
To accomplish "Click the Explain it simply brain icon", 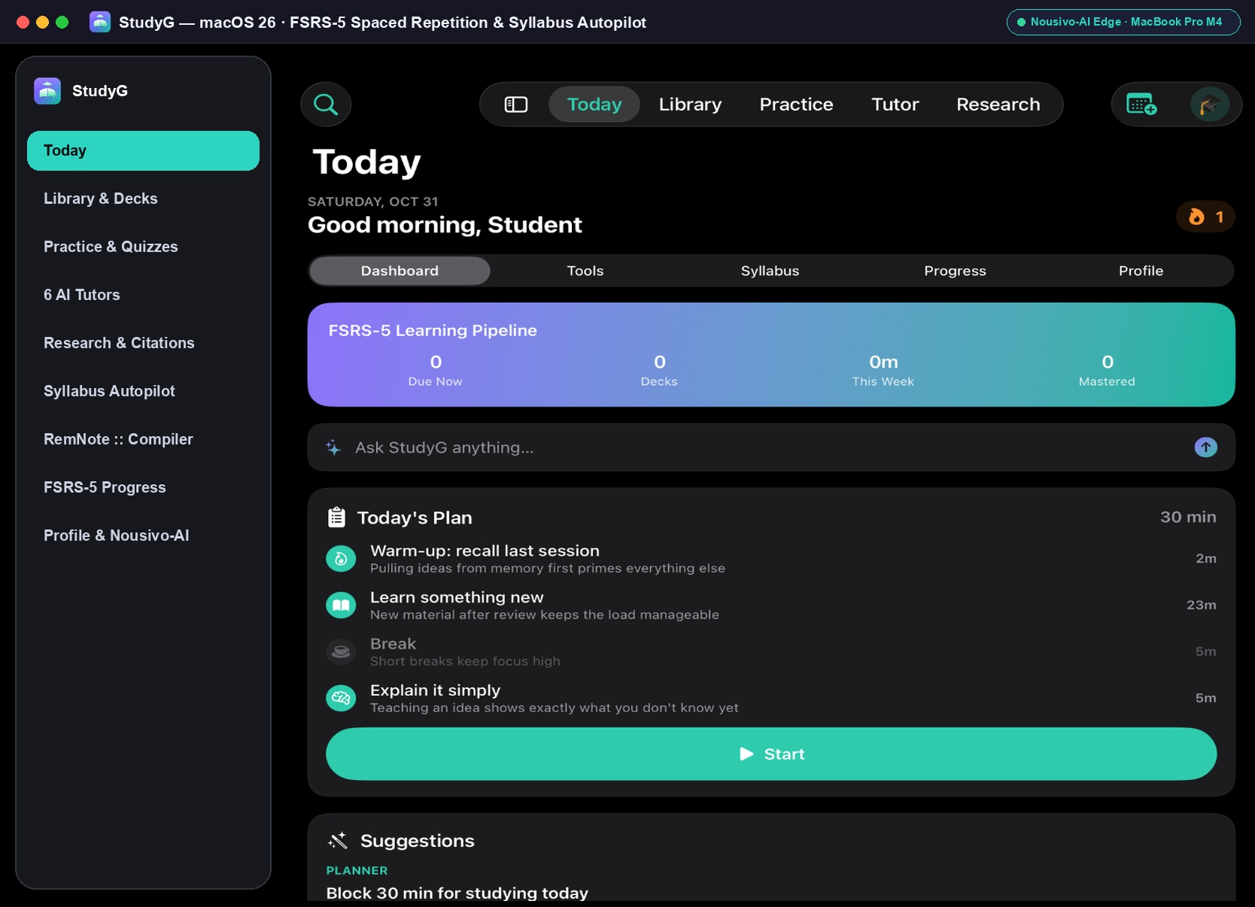I will (341, 699).
